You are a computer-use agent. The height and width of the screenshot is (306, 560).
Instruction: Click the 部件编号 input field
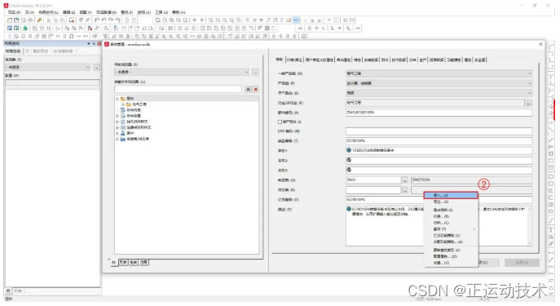(x=439, y=113)
